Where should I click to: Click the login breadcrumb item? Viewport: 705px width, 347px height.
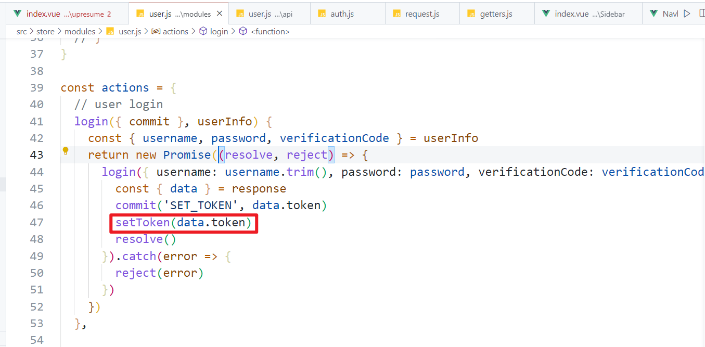click(219, 32)
